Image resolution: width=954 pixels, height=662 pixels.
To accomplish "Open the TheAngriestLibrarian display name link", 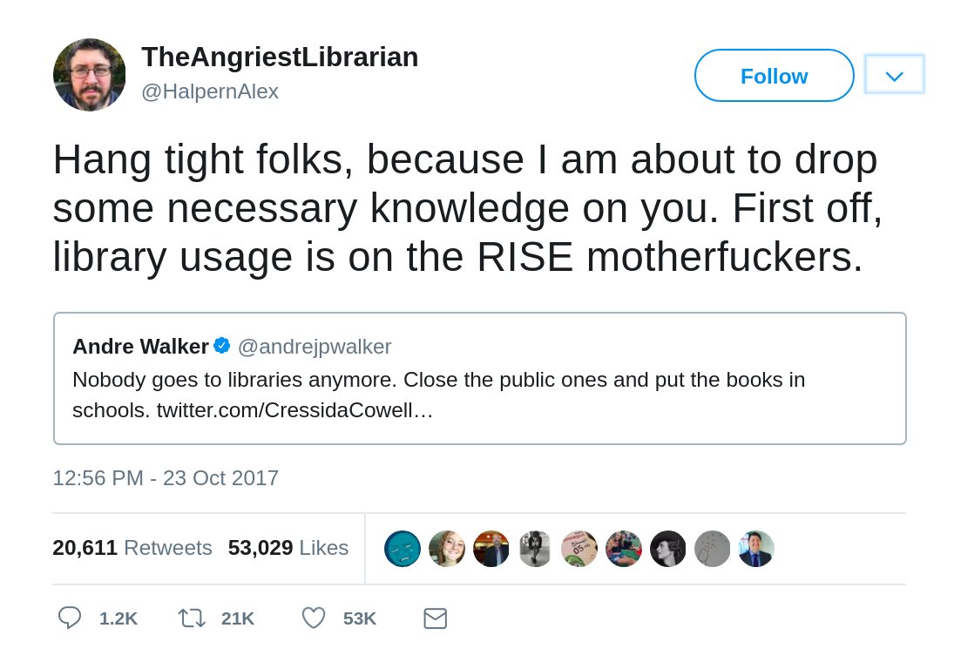I will 280,57.
